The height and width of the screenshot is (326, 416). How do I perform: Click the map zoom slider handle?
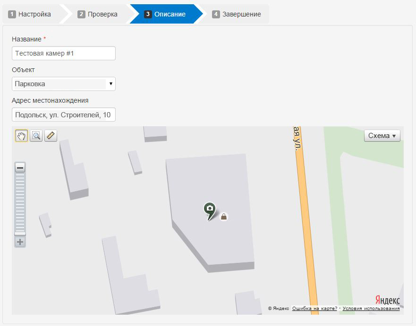point(20,233)
